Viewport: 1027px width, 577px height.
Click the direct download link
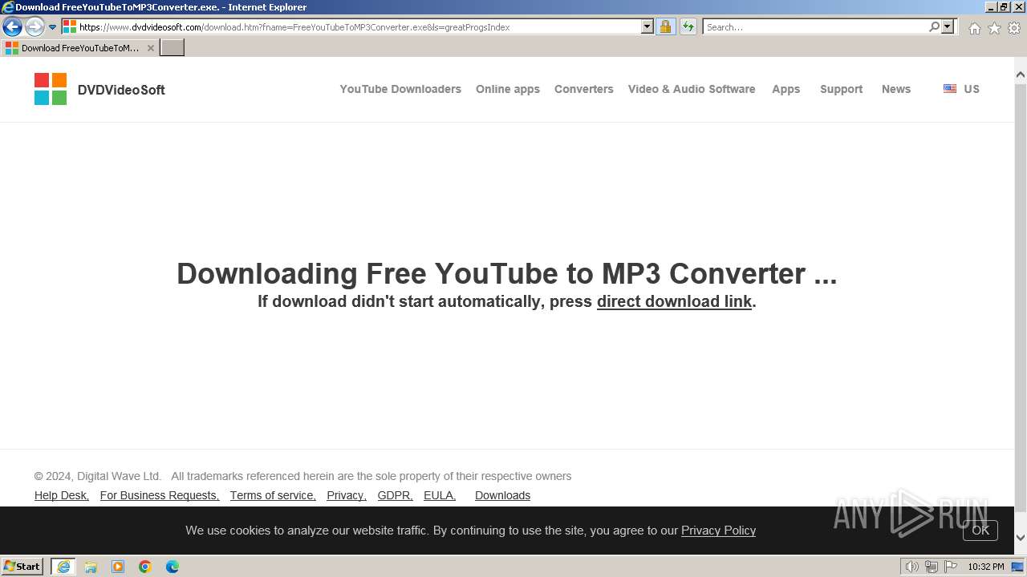click(x=674, y=301)
